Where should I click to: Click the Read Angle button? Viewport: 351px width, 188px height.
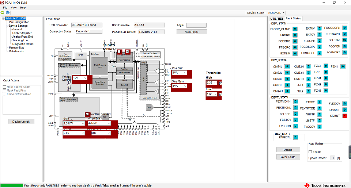[x=192, y=32]
